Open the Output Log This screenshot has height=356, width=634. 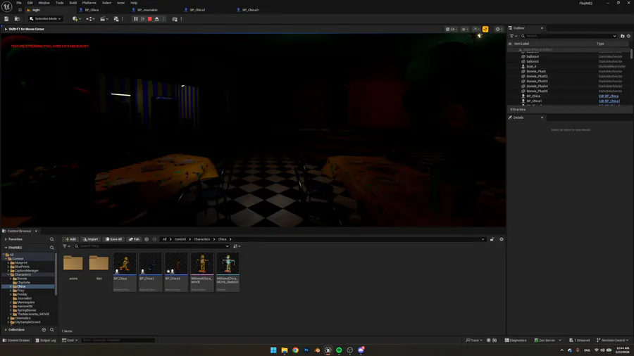(46, 341)
